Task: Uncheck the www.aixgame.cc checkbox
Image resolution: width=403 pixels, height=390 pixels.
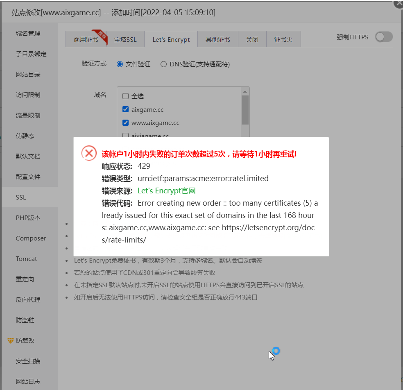Action: coord(125,123)
